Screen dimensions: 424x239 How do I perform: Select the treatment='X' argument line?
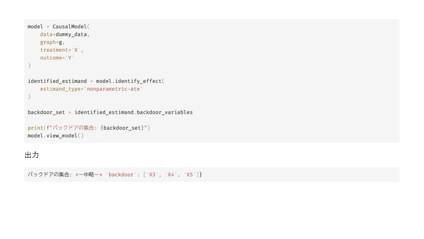coord(62,50)
